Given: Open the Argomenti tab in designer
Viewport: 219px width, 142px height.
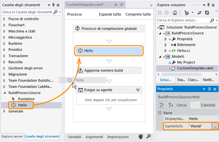Looking at the screenshot, I should click(94, 137).
